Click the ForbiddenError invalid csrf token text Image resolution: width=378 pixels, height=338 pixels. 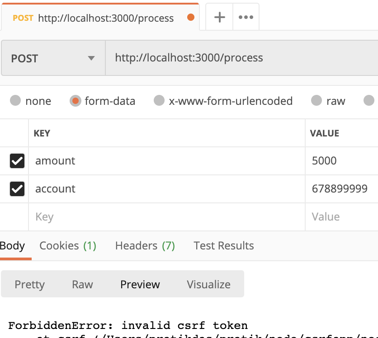click(x=128, y=325)
